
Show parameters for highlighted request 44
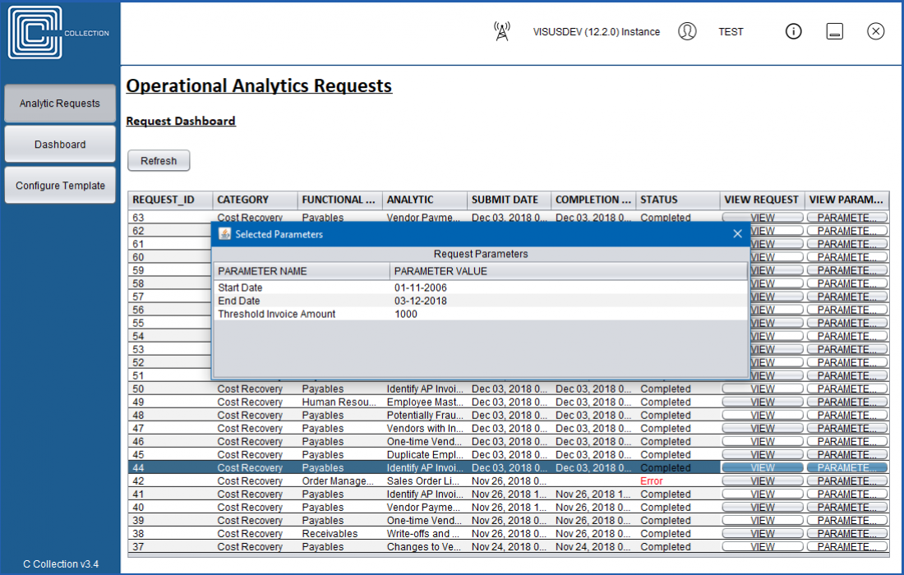tap(847, 468)
